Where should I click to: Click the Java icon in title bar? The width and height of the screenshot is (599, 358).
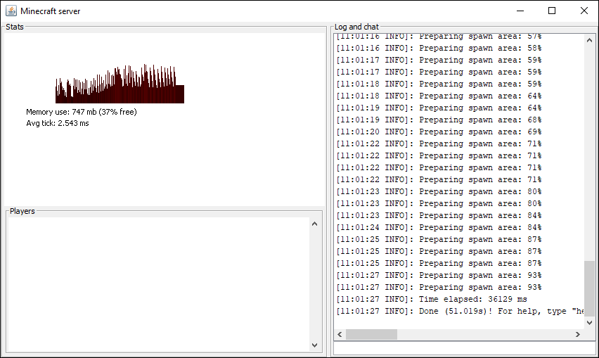[x=11, y=11]
